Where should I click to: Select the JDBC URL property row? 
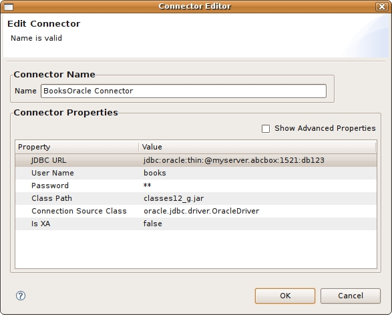pos(196,160)
